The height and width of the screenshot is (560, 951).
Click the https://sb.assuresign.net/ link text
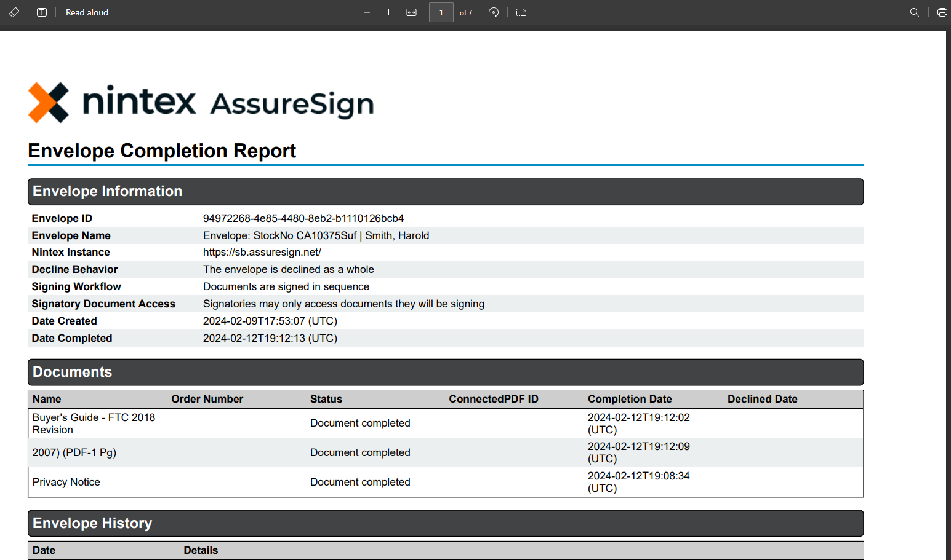pos(262,252)
